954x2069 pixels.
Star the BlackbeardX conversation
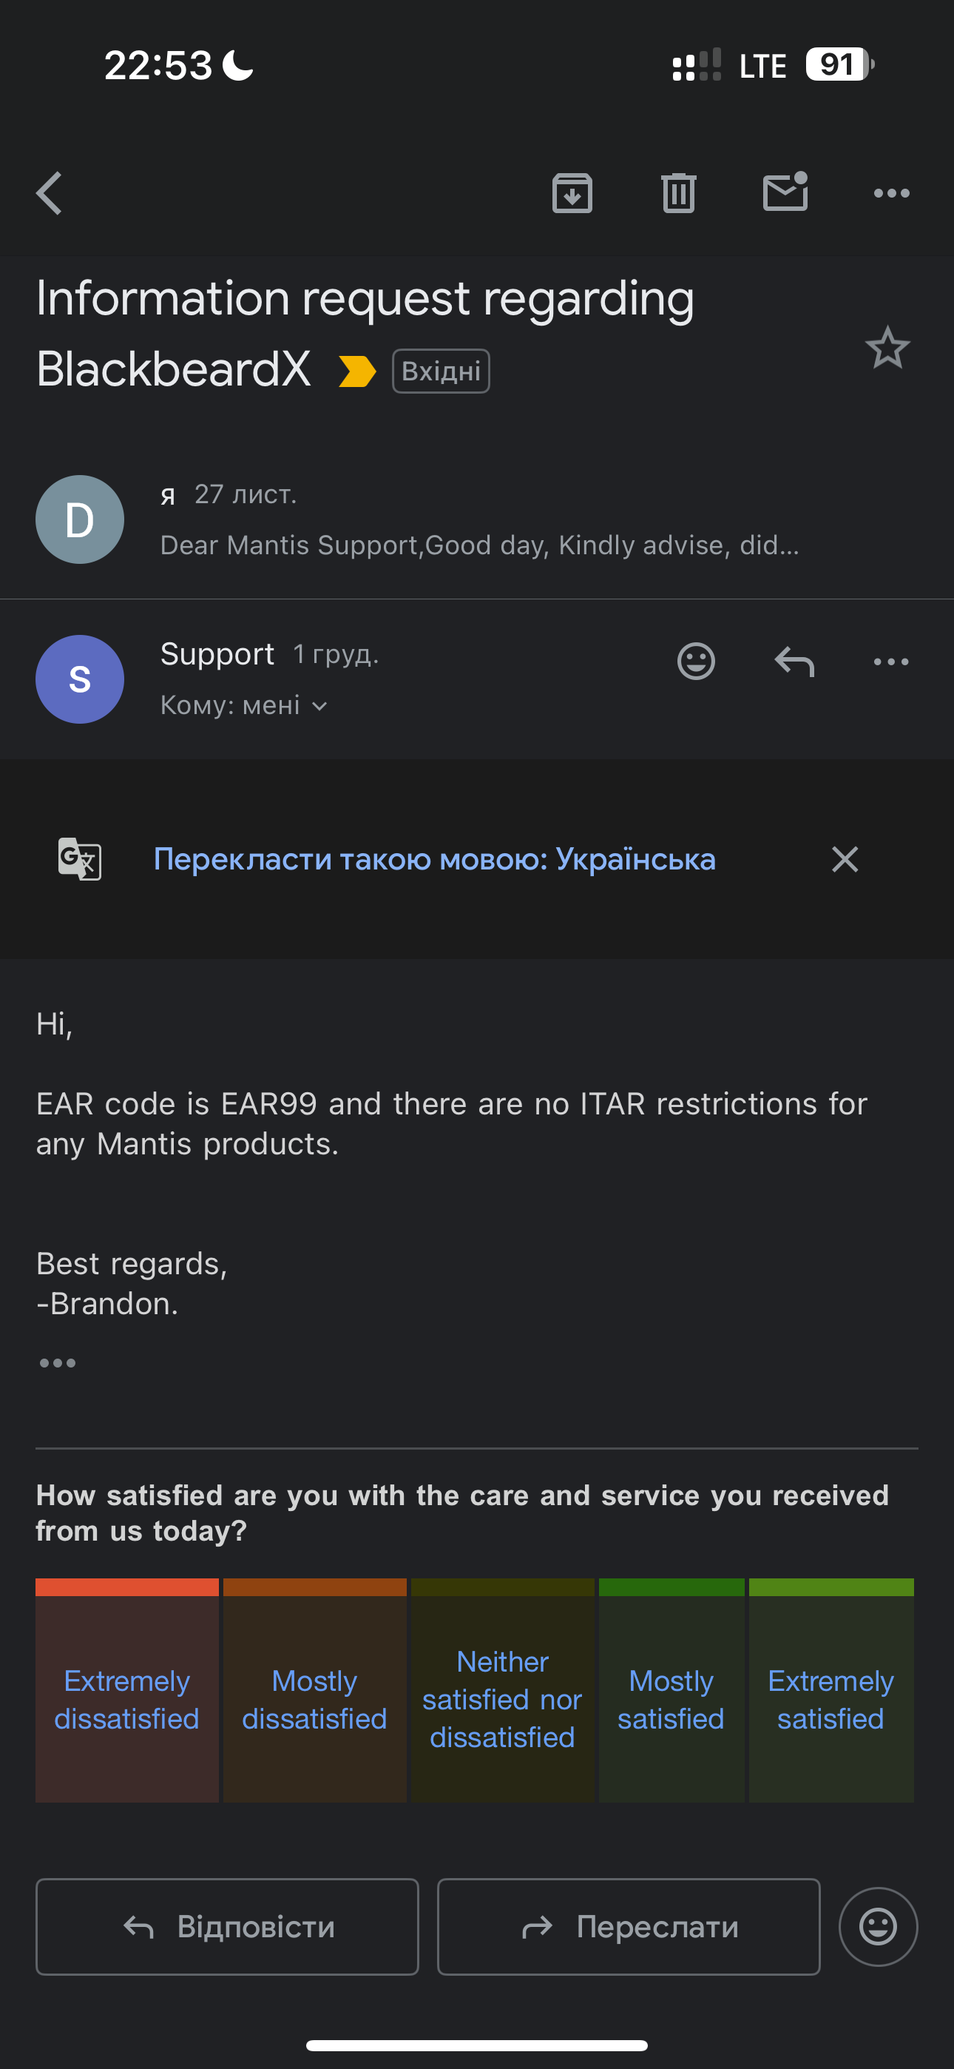point(887,348)
